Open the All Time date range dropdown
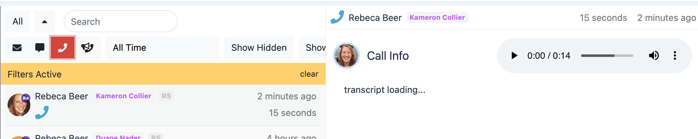698x139 pixels. pyautogui.click(x=162, y=48)
